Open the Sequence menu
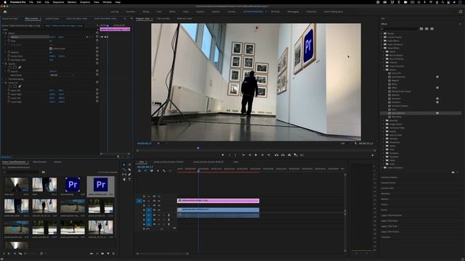465x261 pixels. [x=58, y=2]
